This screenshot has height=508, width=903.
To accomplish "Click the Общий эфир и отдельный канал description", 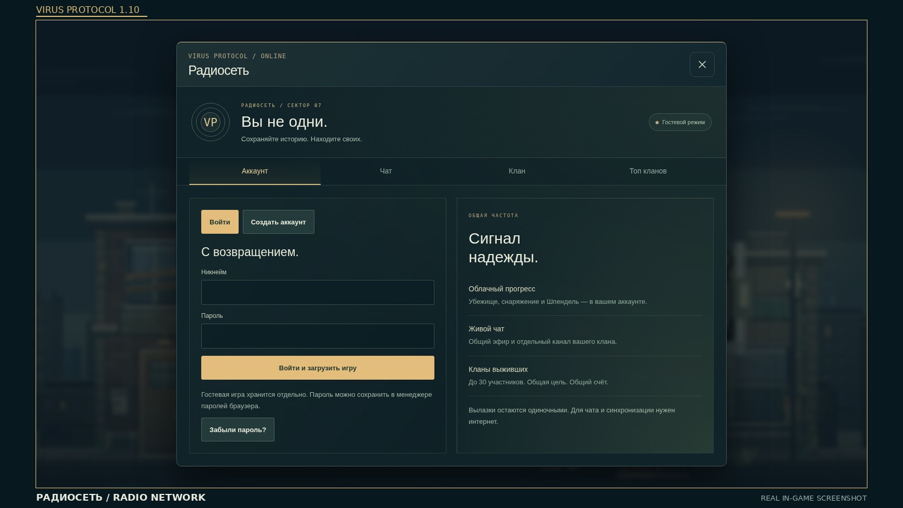I will point(542,341).
